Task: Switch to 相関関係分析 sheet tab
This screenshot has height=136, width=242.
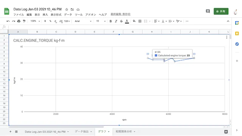Action: (124, 131)
